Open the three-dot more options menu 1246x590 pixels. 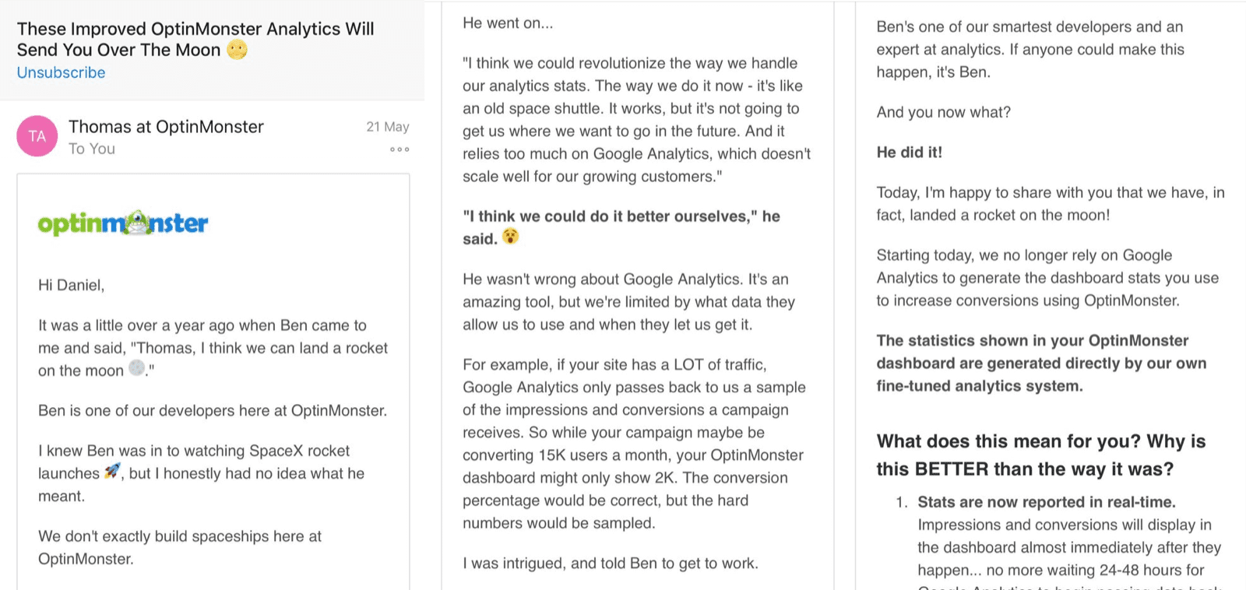(399, 149)
